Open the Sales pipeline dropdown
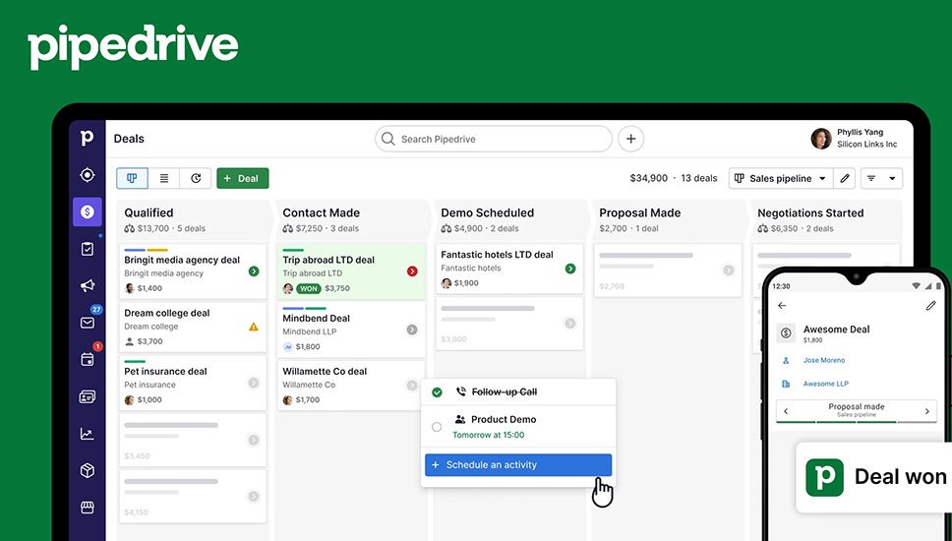Screen dimensions: 952x541 click(x=781, y=178)
